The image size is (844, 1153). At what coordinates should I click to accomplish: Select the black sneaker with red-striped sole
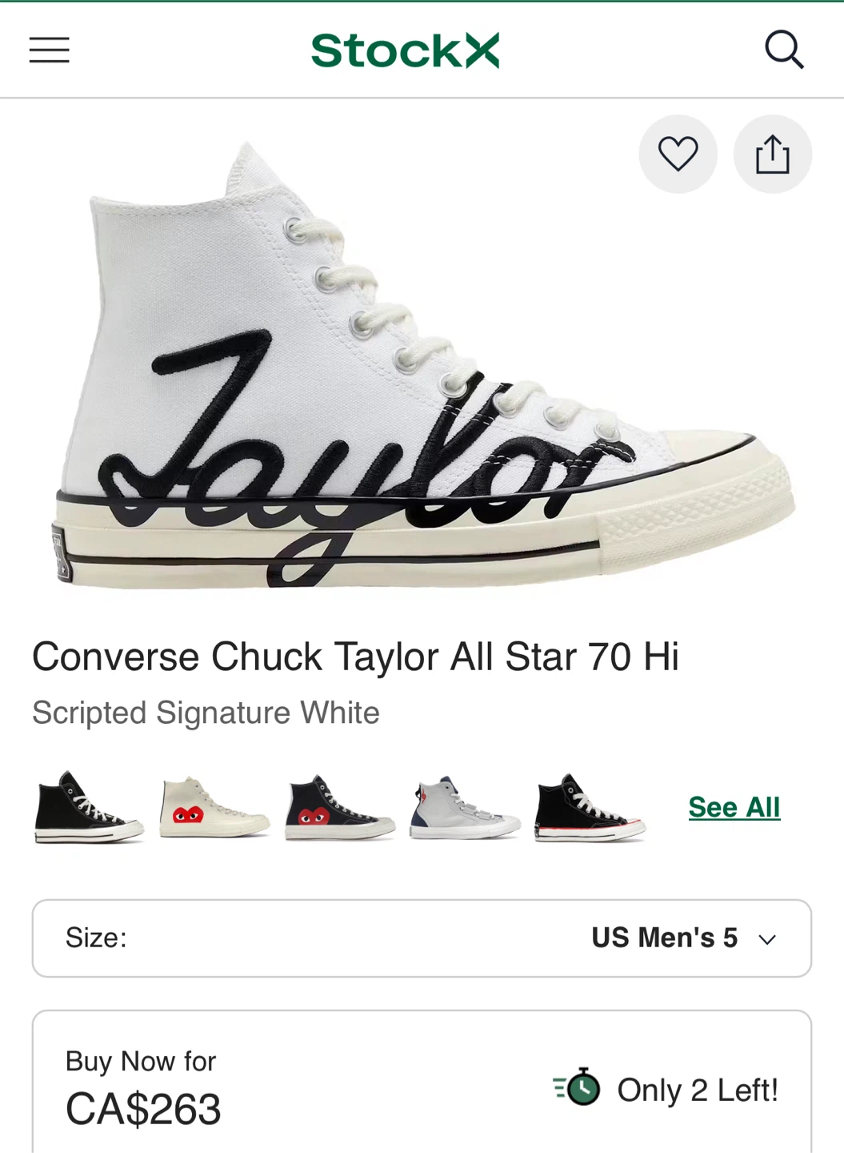pos(590,807)
